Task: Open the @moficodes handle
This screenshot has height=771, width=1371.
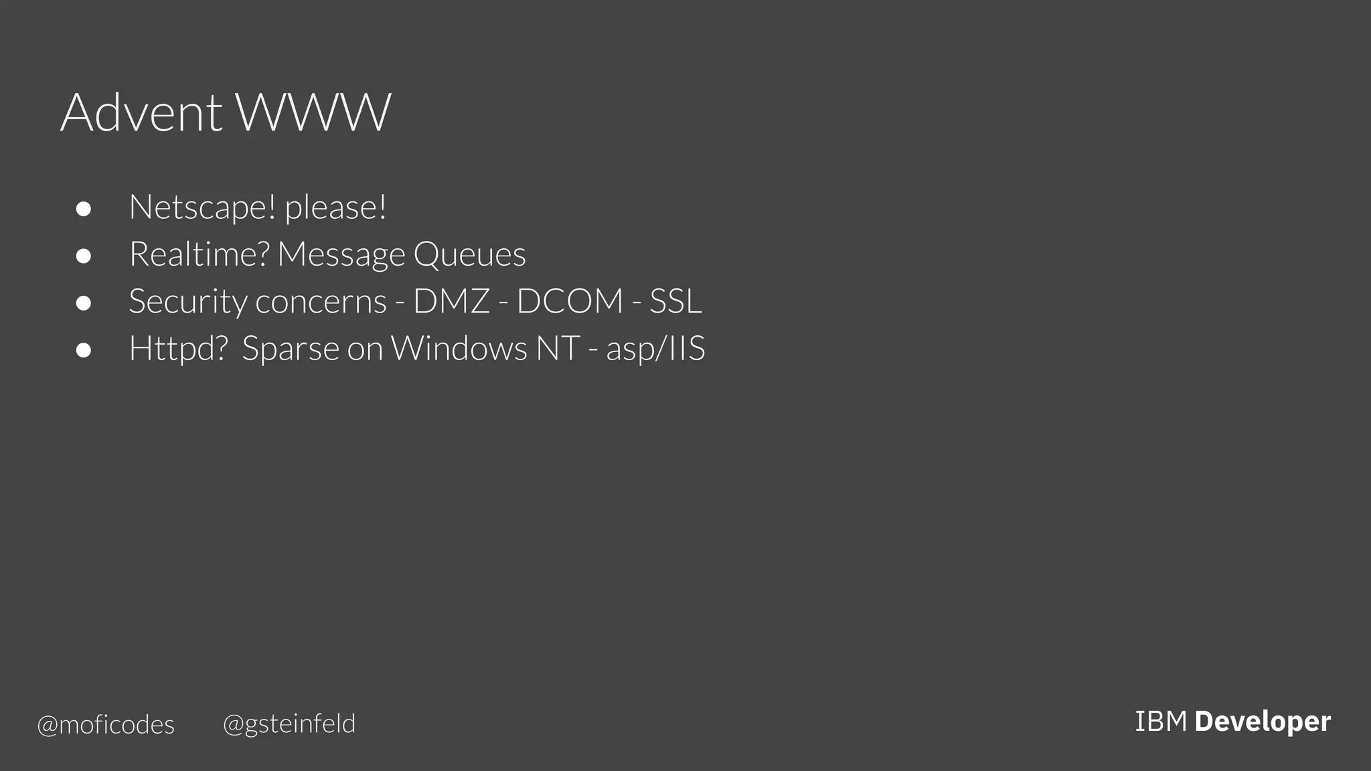Action: 106,725
